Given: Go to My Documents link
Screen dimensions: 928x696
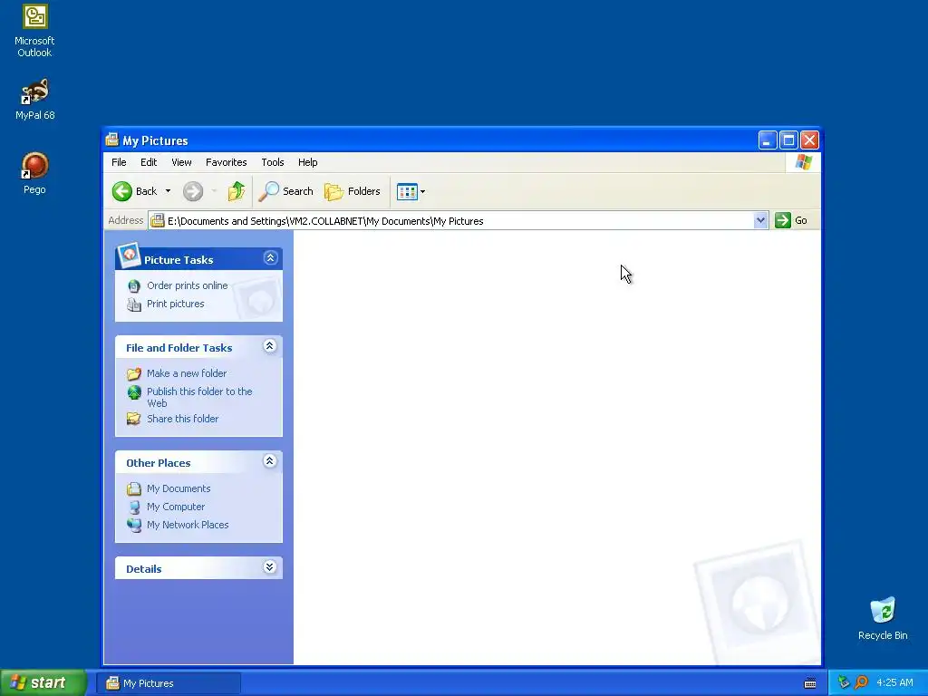Looking at the screenshot, I should [179, 488].
